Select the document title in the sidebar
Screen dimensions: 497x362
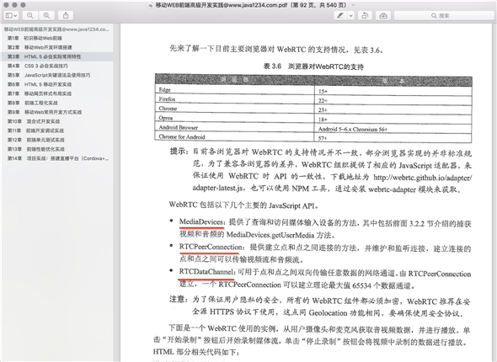pos(56,29)
